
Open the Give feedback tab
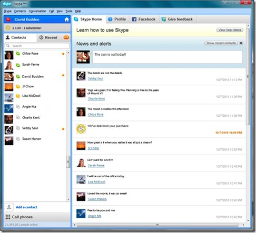tap(178, 19)
